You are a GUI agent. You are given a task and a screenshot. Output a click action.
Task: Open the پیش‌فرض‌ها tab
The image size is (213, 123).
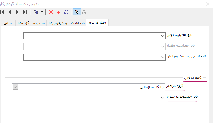58,23
